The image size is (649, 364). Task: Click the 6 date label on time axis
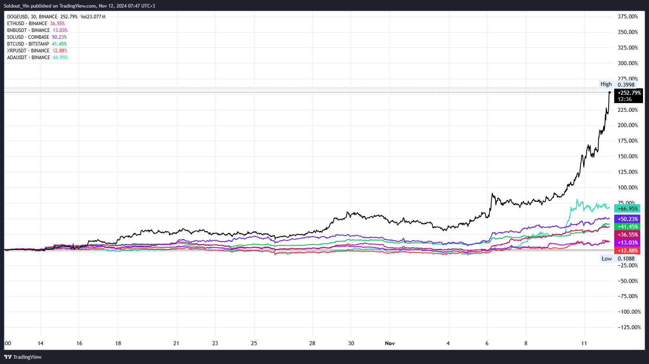pos(487,343)
